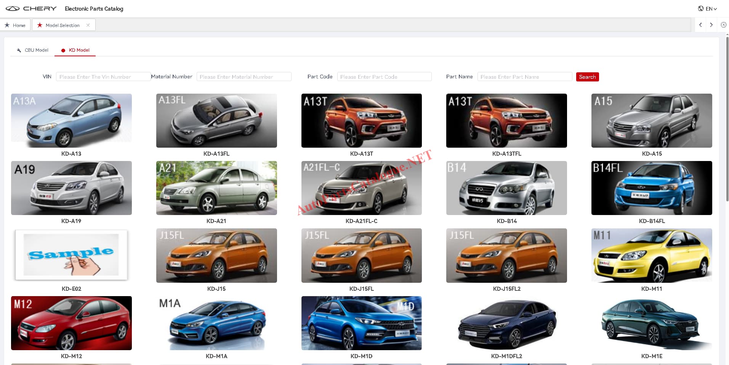Image resolution: width=729 pixels, height=365 pixels.
Task: Click the red Search button
Action: click(x=587, y=77)
